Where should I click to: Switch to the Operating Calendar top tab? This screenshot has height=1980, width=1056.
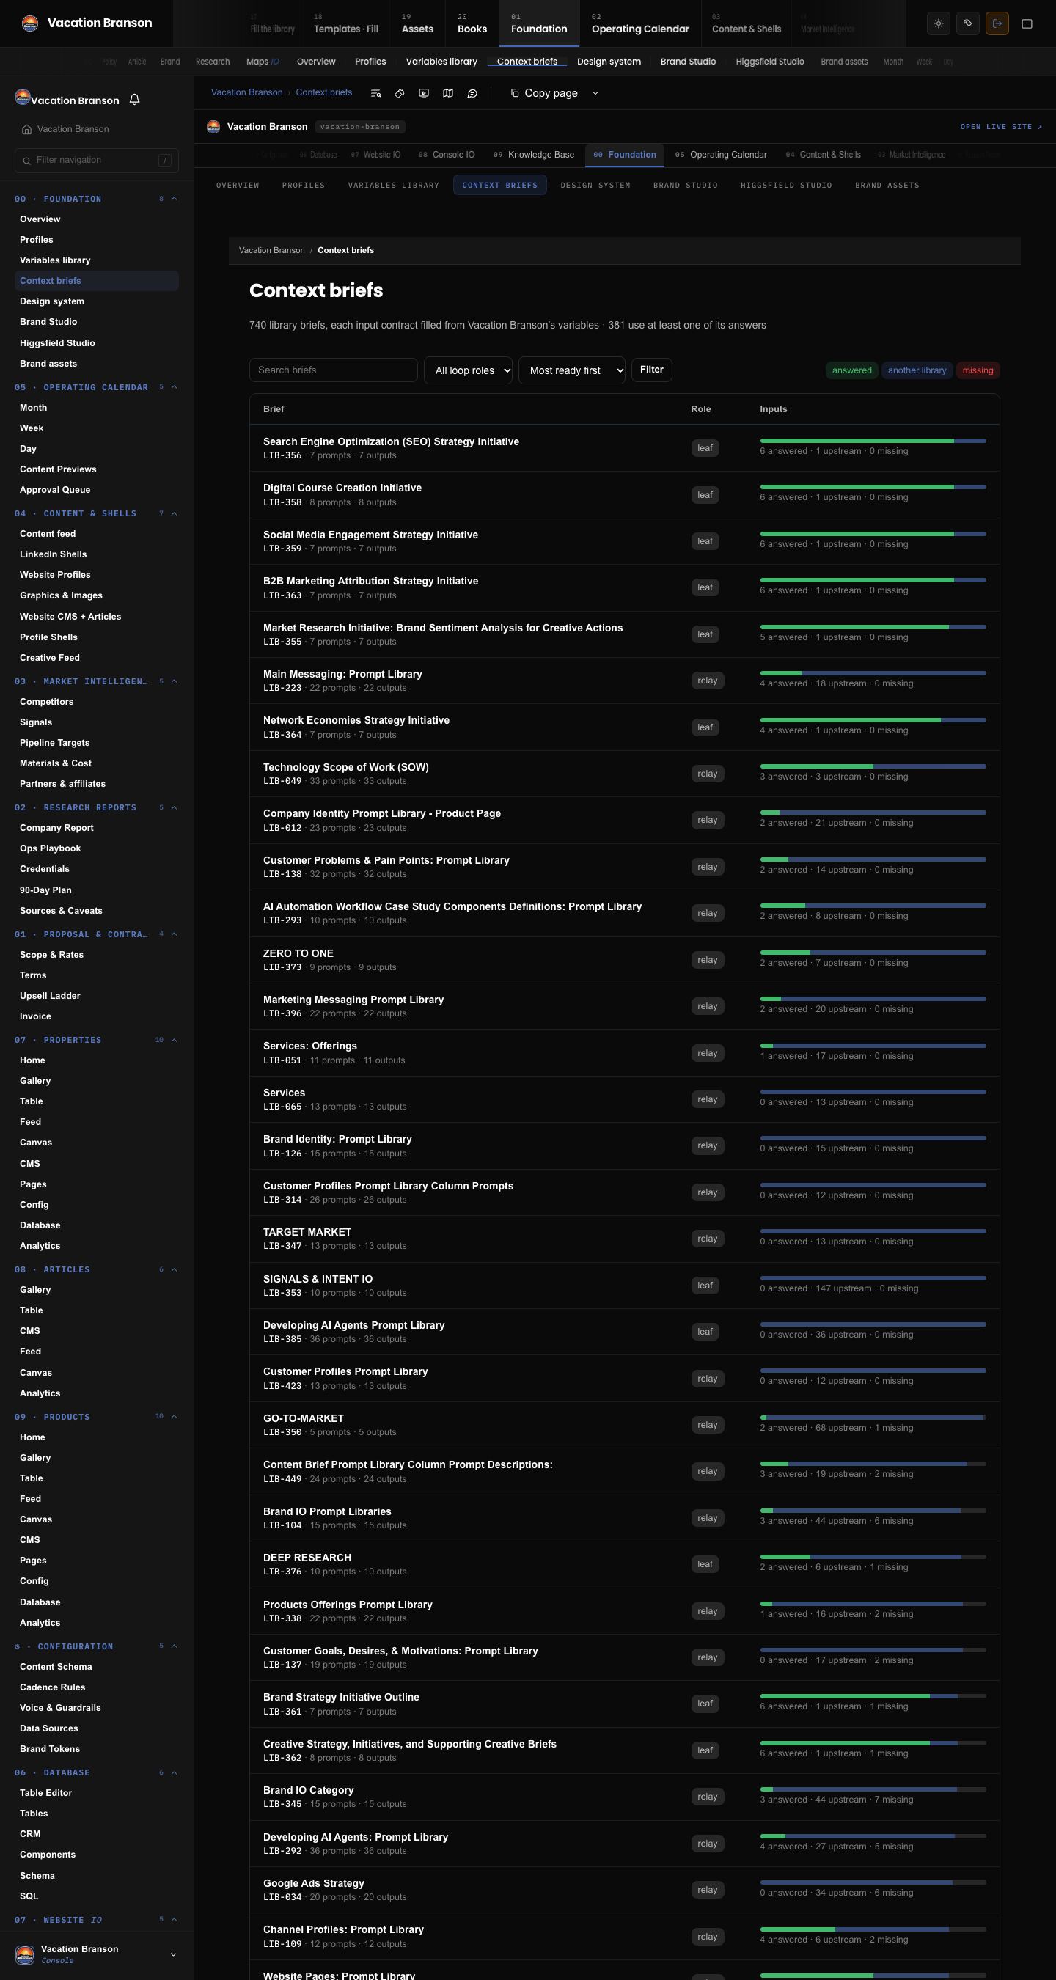click(640, 23)
